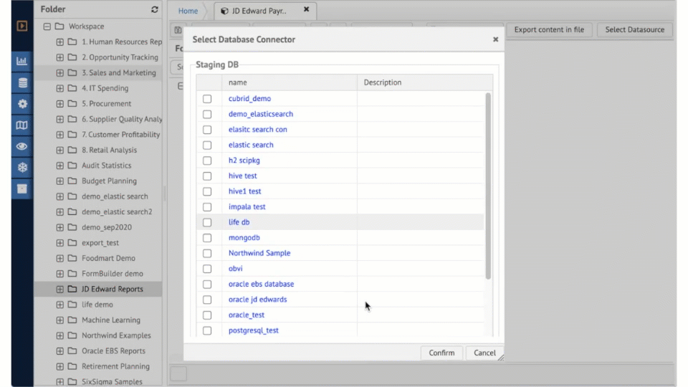Open the gear settings sidebar icon
The image size is (688, 387).
22,104
